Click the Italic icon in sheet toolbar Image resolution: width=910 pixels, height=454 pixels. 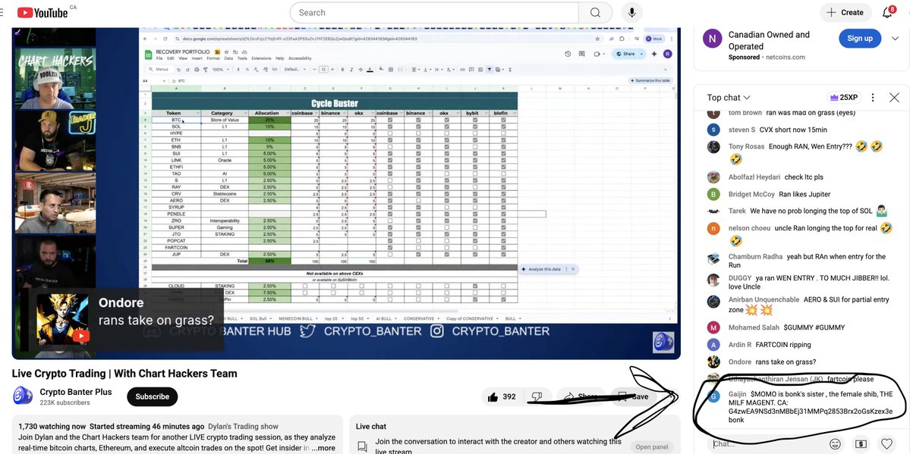click(351, 70)
